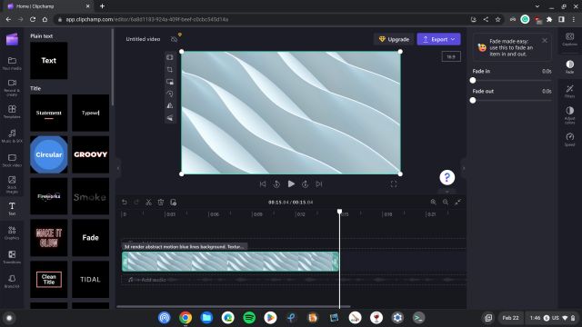The height and width of the screenshot is (327, 582).
Task: Split clip with the scissors icon
Action: [x=148, y=202]
